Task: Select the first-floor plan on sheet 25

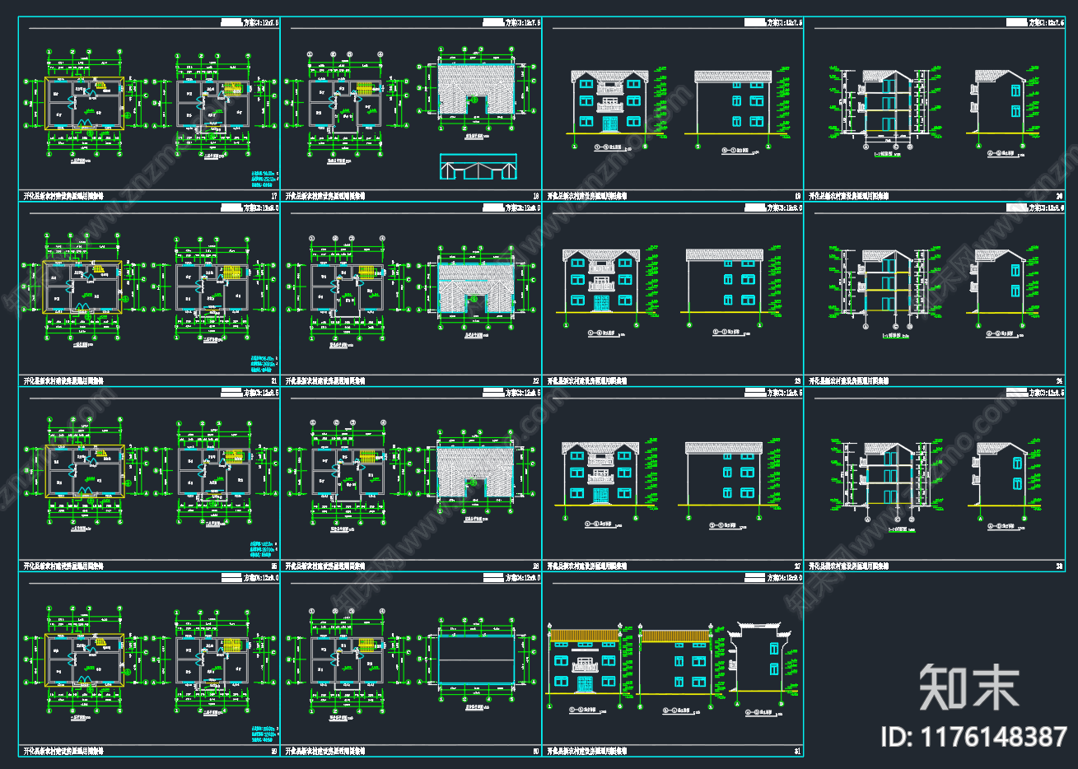Action: click(86, 472)
